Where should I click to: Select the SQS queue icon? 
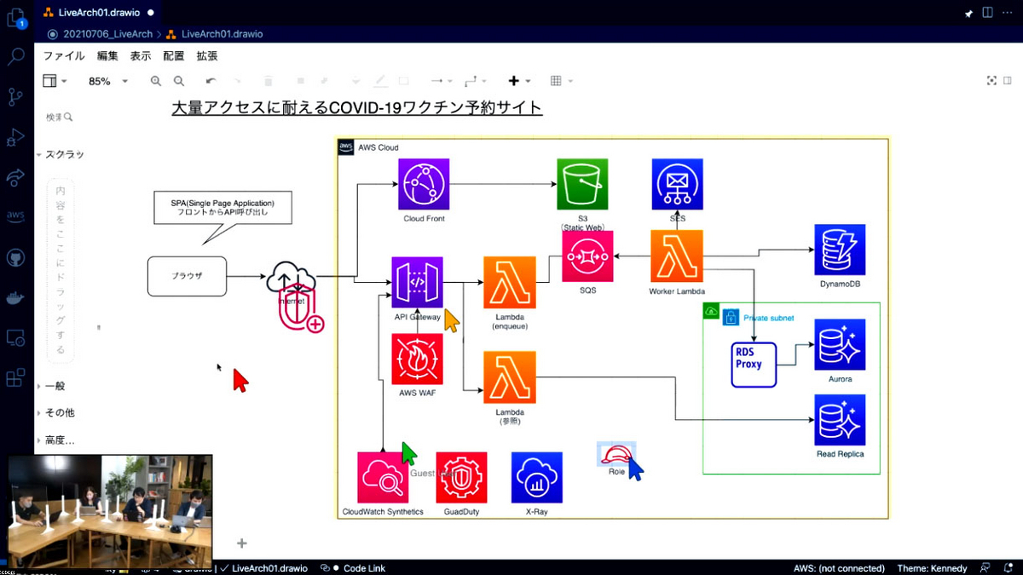587,256
